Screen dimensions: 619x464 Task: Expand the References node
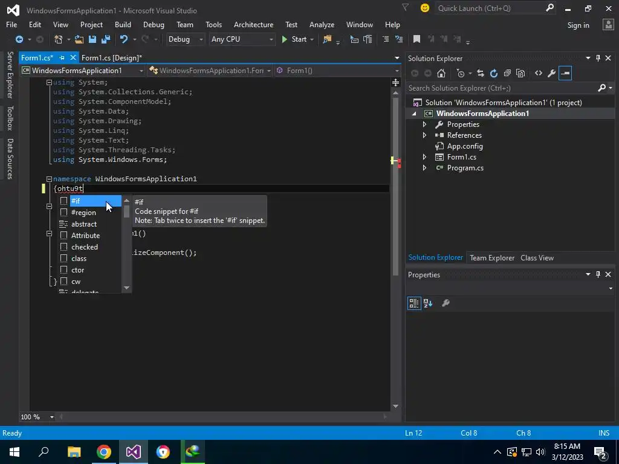coord(424,135)
